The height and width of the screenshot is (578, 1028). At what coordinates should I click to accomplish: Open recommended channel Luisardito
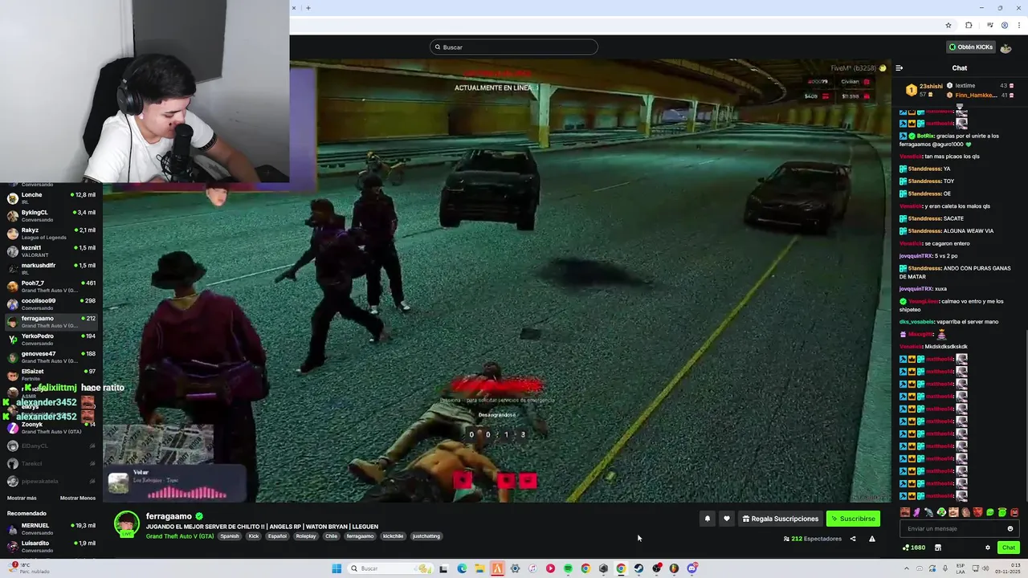tap(51, 547)
